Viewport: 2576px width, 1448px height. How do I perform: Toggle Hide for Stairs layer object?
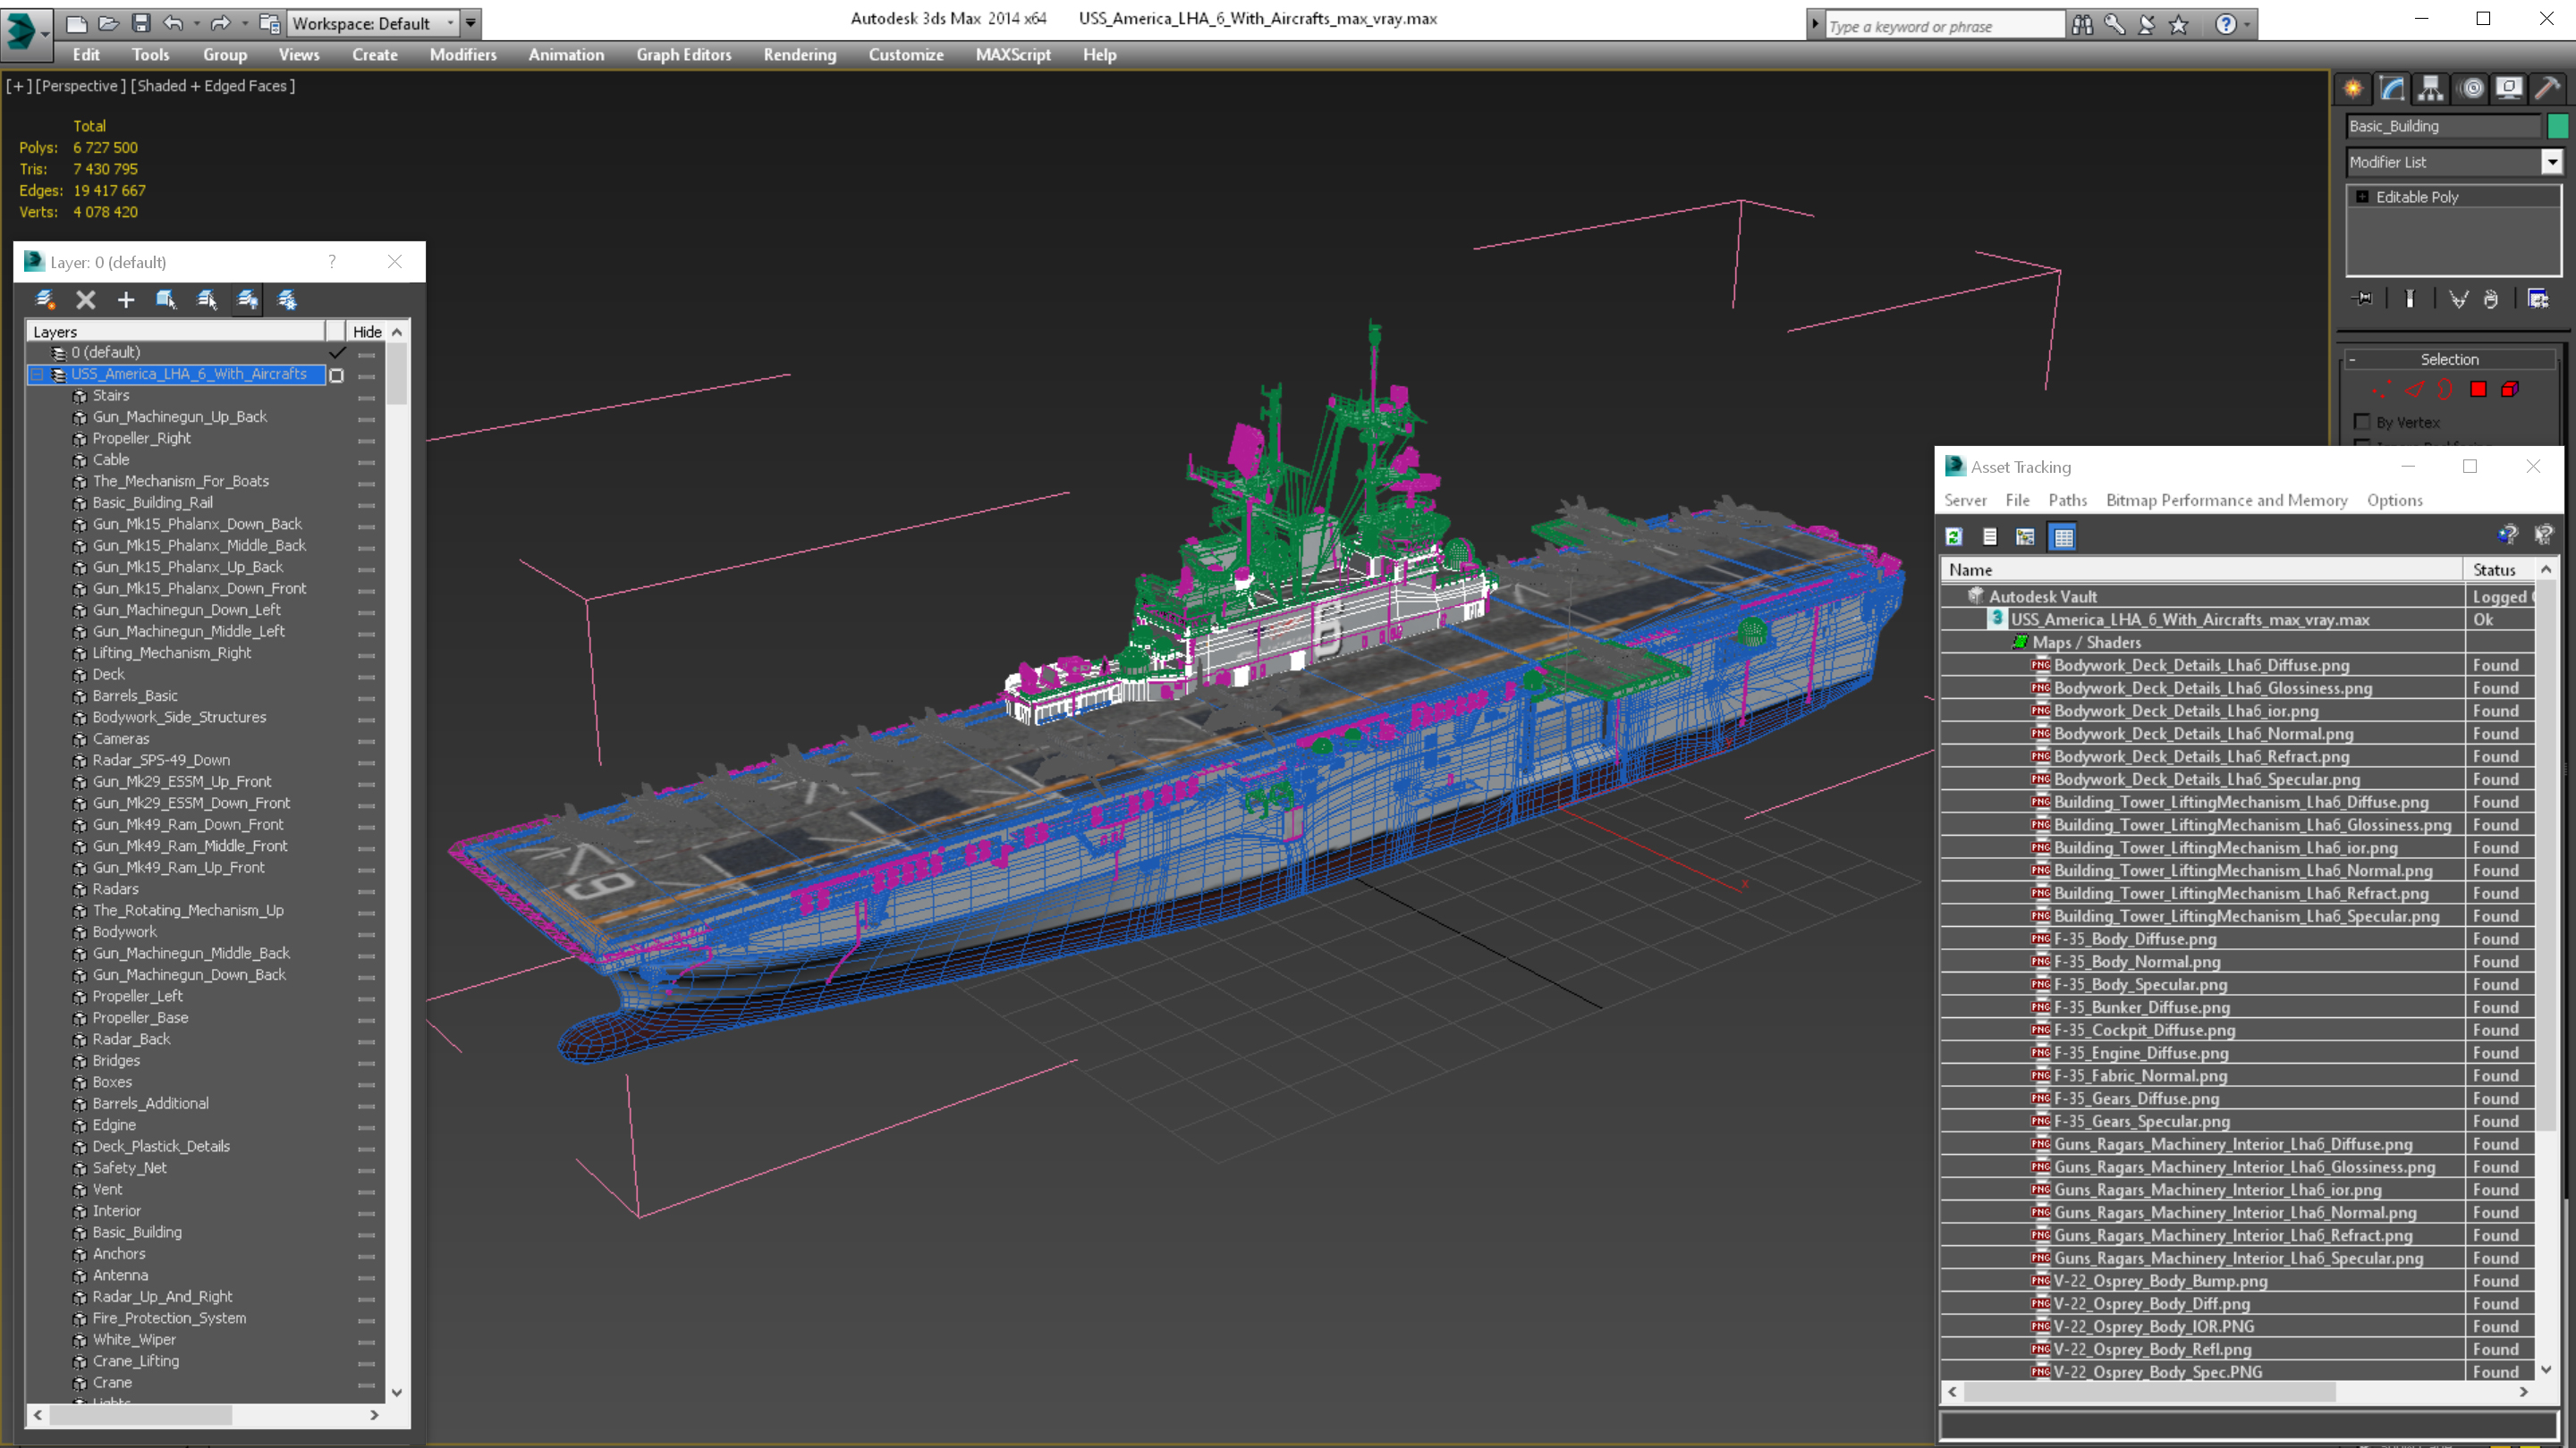tap(366, 397)
